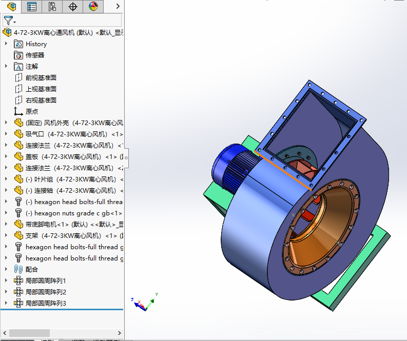
Task: Click the 连接轴 part icon
Action: (x=18, y=190)
